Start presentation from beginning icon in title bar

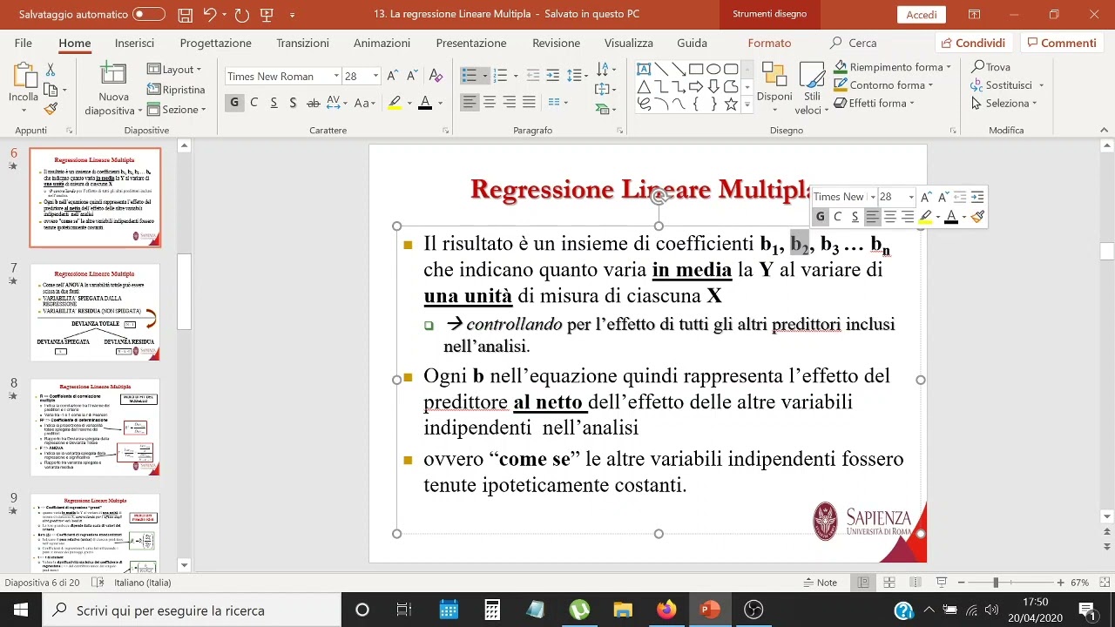coord(267,15)
